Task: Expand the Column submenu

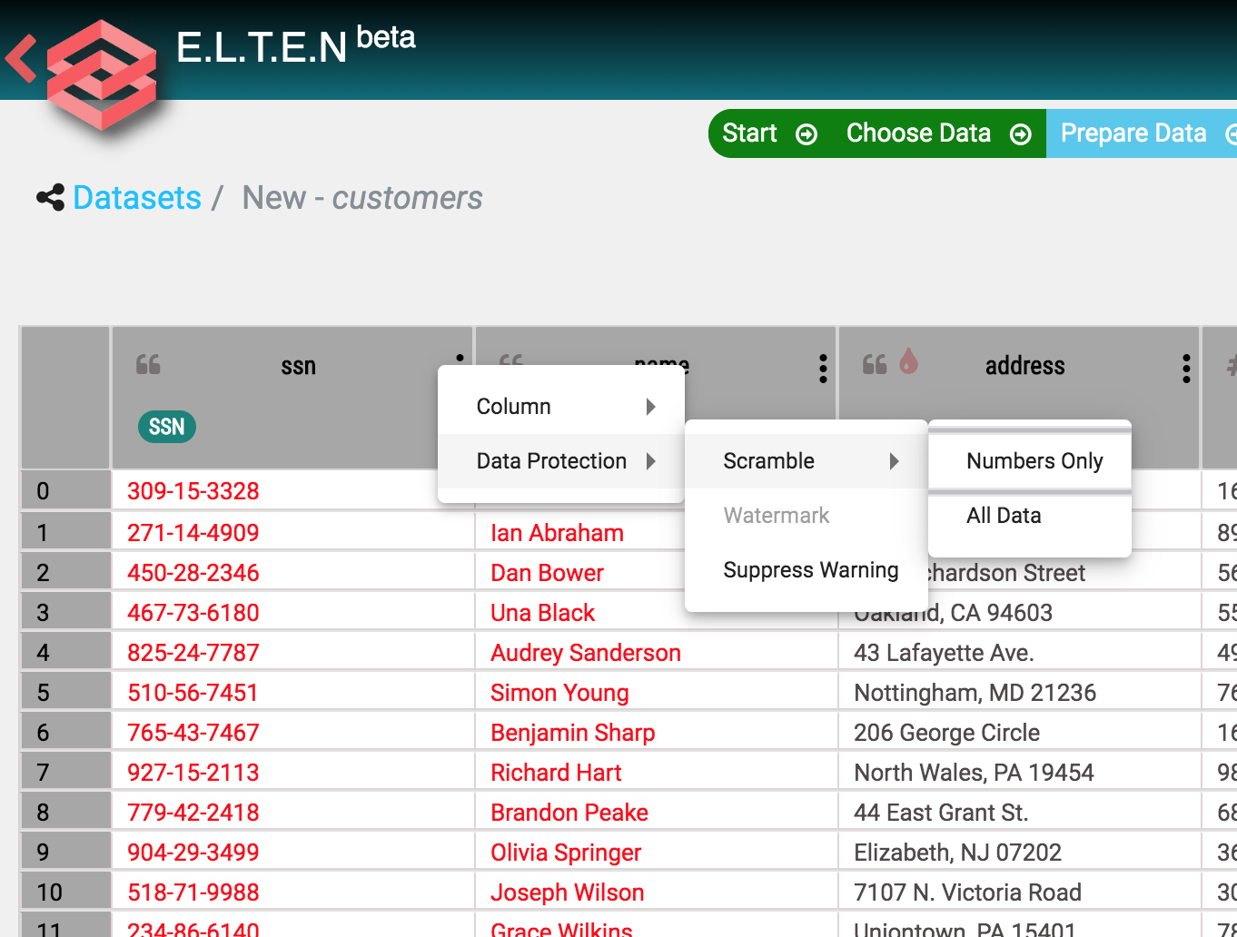Action: point(560,407)
